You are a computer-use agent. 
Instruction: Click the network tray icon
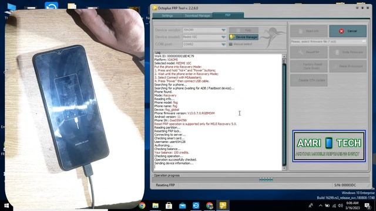pyautogui.click(x=334, y=206)
